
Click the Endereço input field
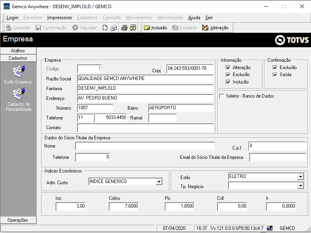[145, 98]
